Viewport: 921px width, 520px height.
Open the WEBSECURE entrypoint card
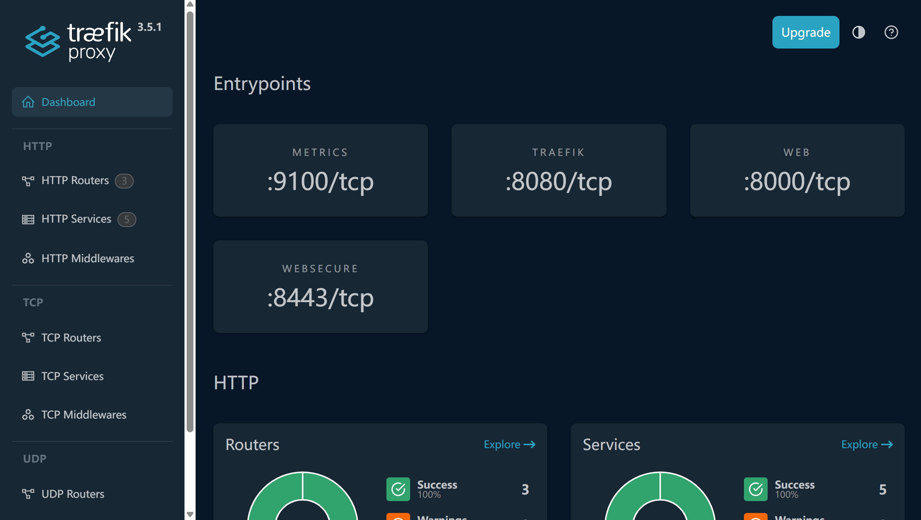tap(320, 287)
